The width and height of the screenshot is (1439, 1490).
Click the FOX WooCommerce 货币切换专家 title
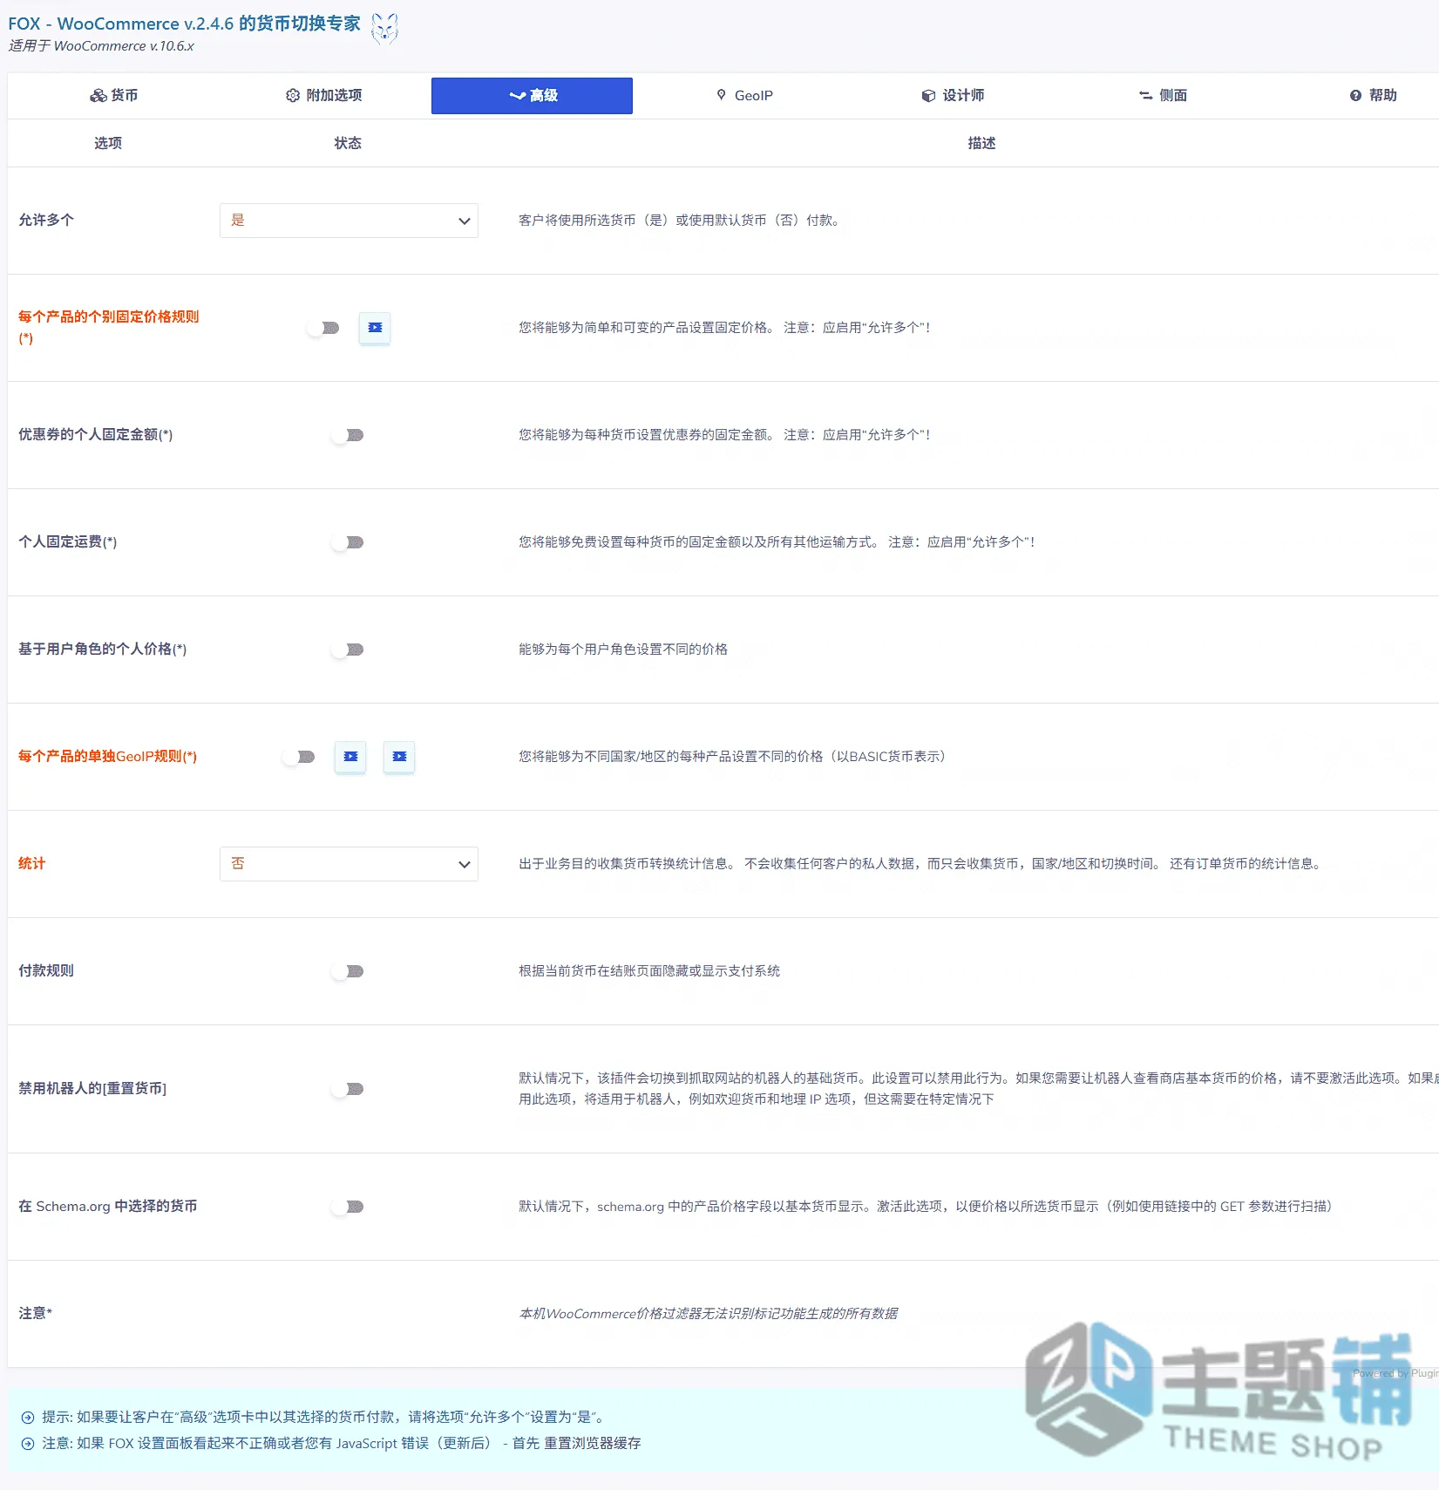click(185, 24)
